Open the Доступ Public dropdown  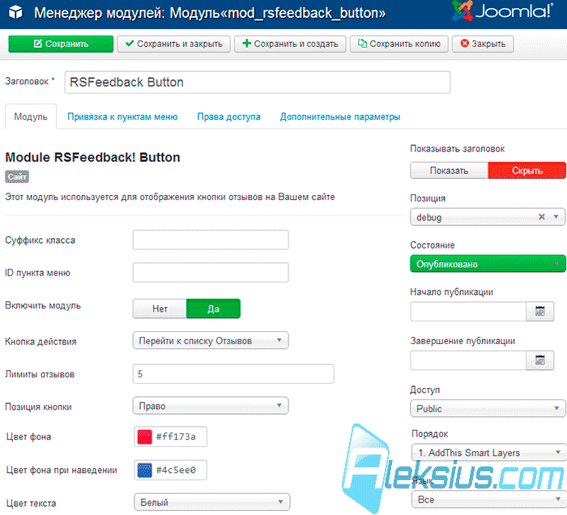(x=488, y=408)
